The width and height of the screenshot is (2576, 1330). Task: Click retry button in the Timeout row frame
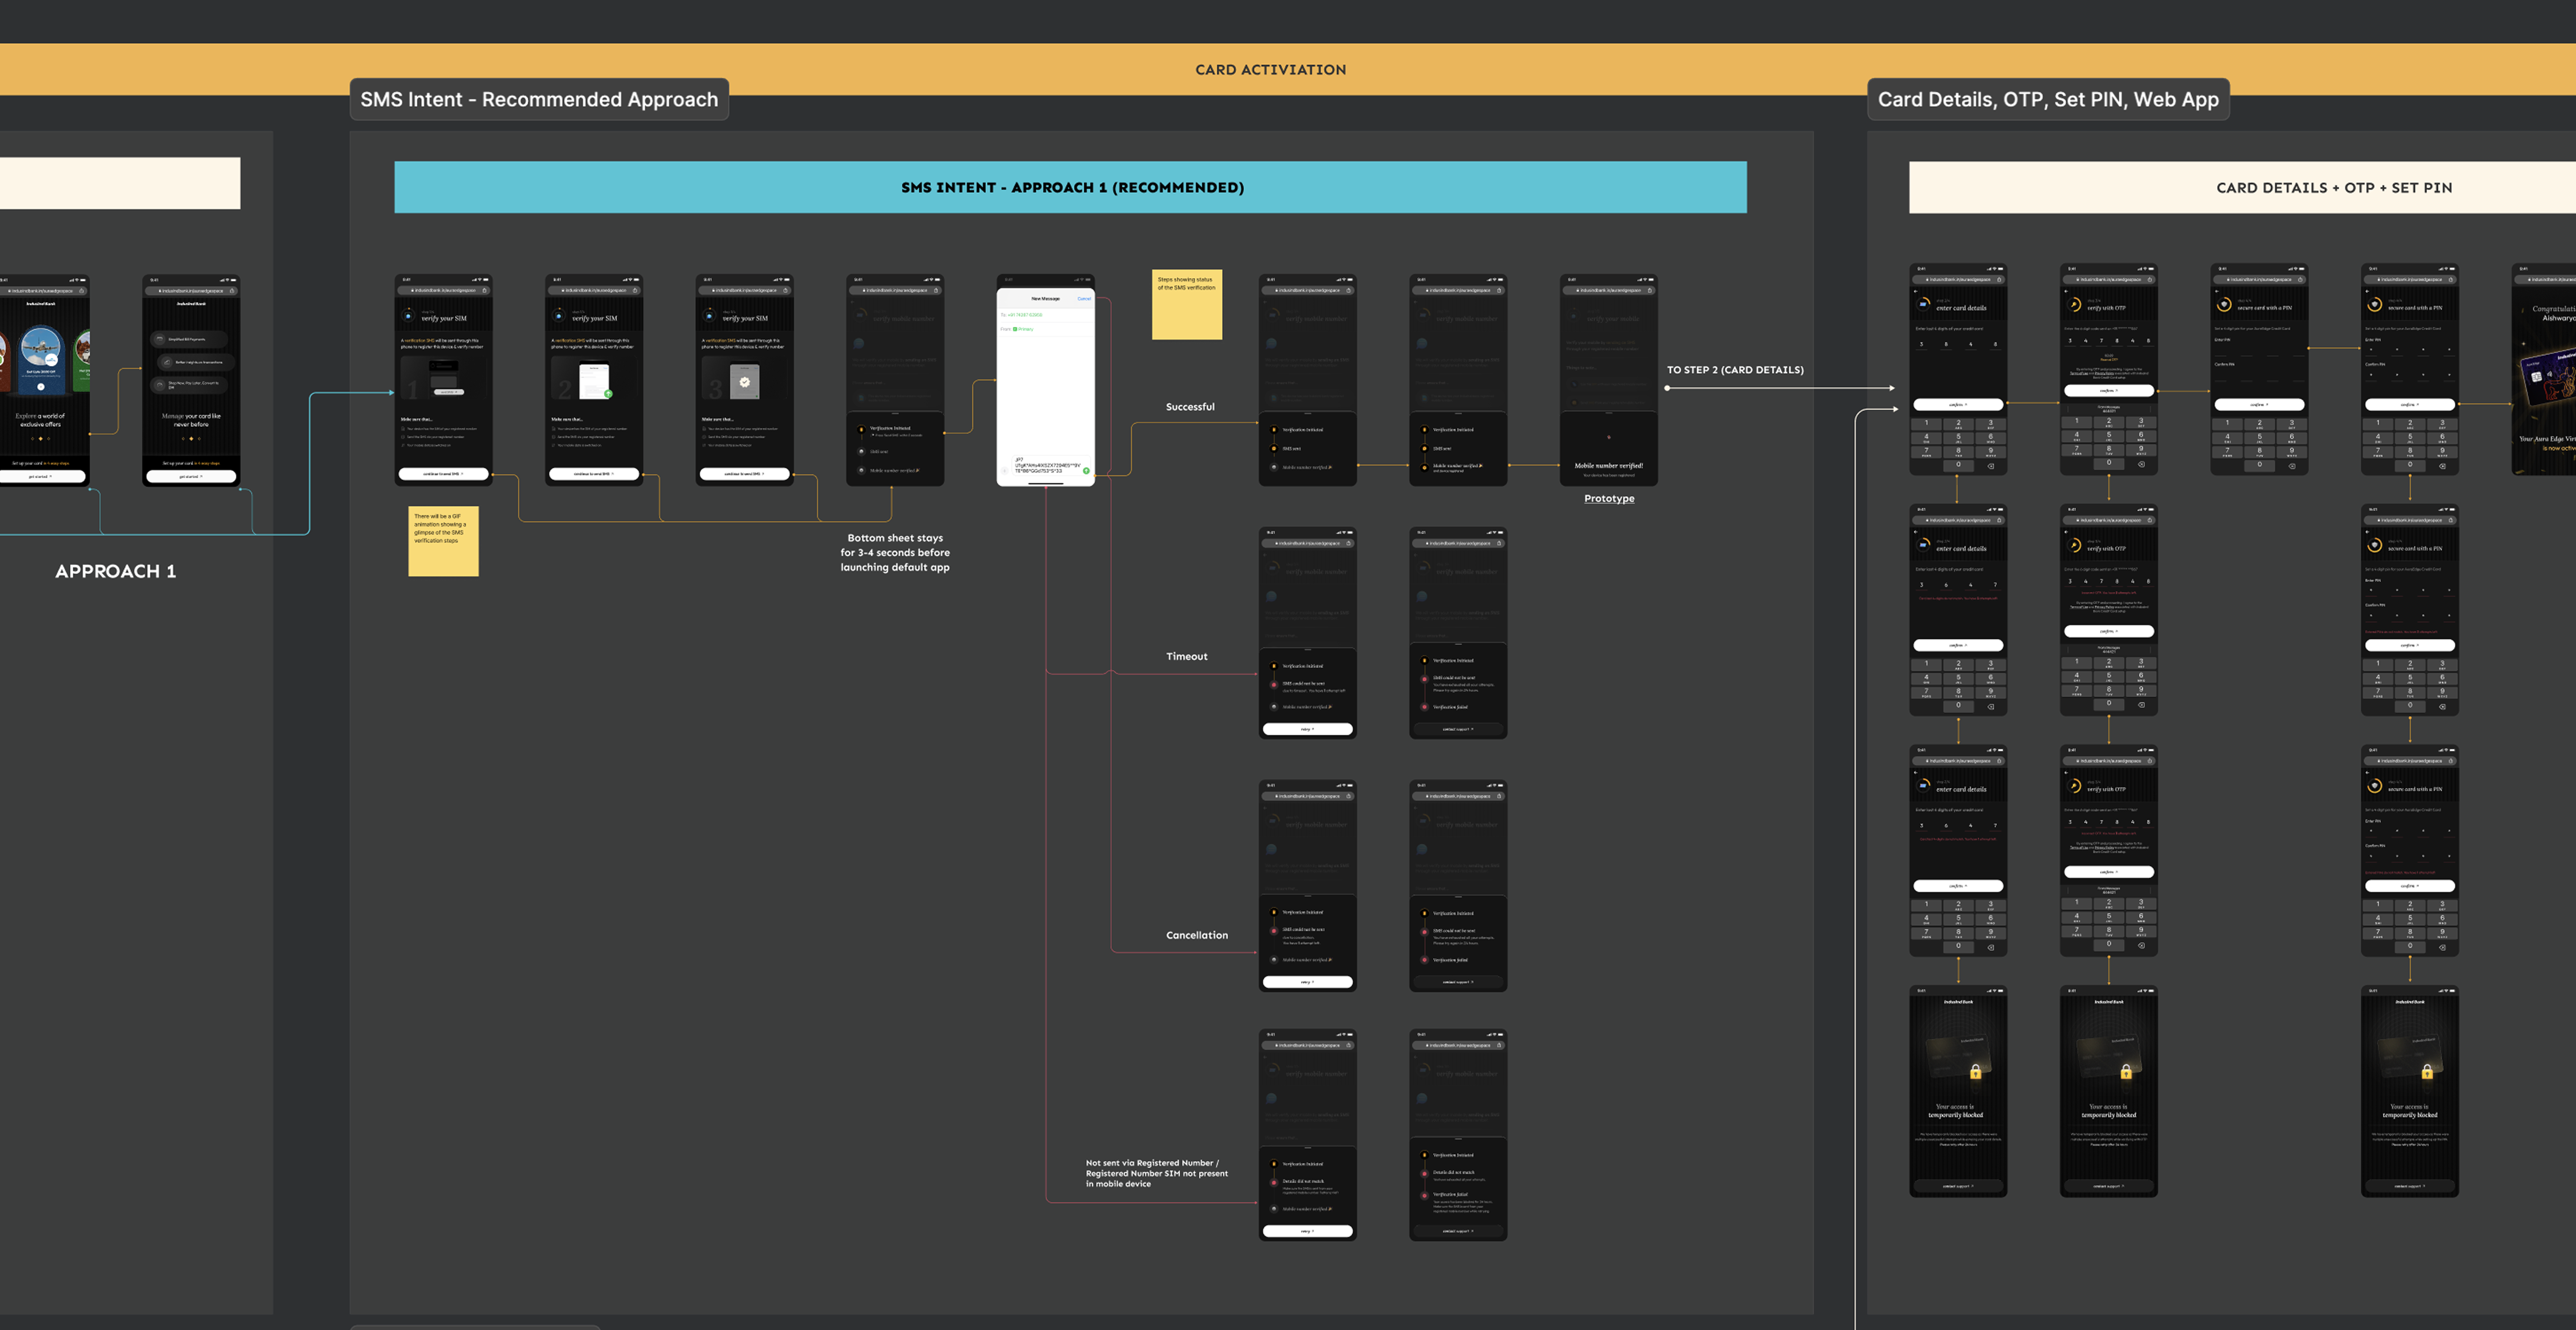(x=1308, y=729)
